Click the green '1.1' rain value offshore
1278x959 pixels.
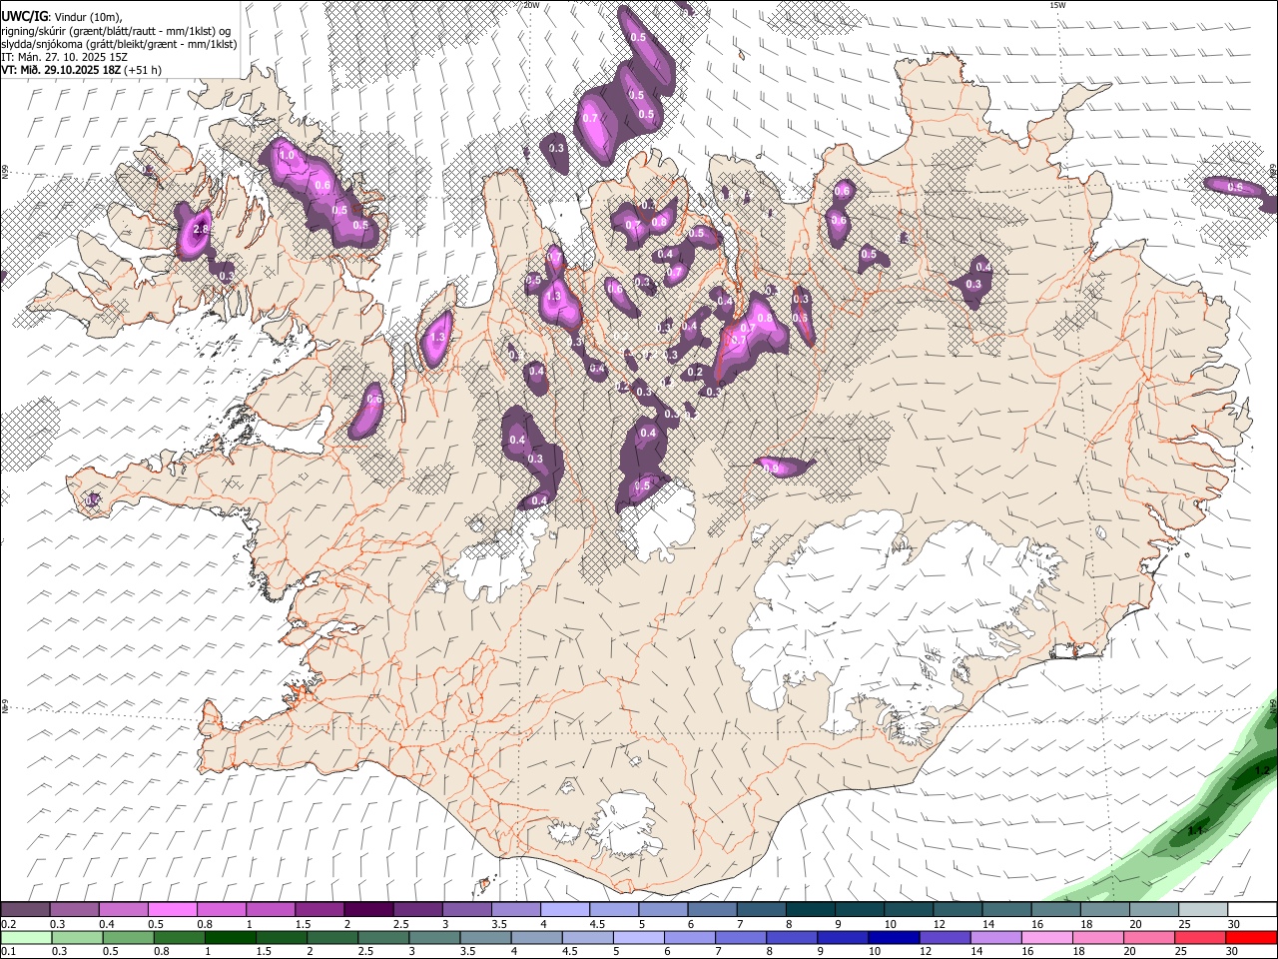click(x=1195, y=830)
